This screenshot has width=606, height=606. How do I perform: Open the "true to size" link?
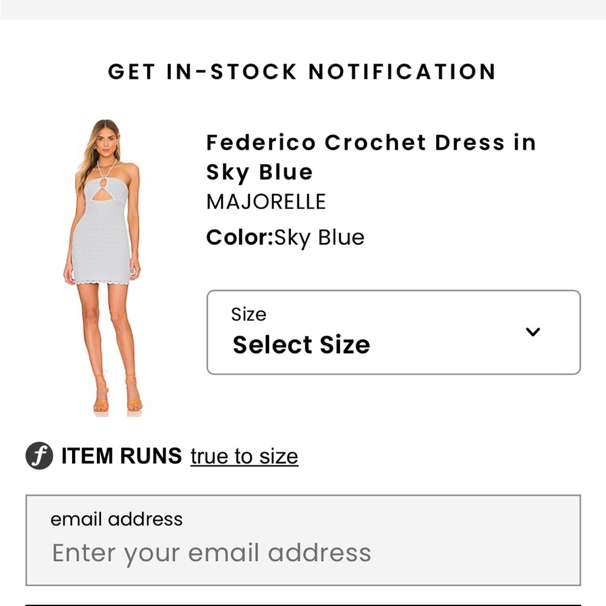point(243,456)
